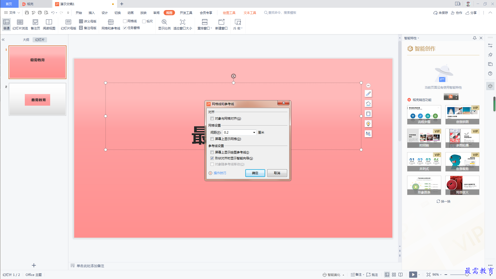The height and width of the screenshot is (279, 496).
Task: Pin the 智能特性 side panel
Action: [x=475, y=38]
